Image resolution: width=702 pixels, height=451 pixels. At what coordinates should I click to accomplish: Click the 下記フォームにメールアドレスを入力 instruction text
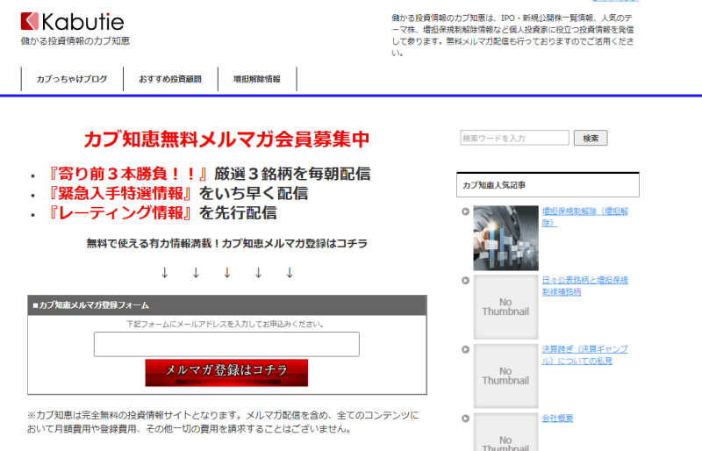[x=226, y=324]
